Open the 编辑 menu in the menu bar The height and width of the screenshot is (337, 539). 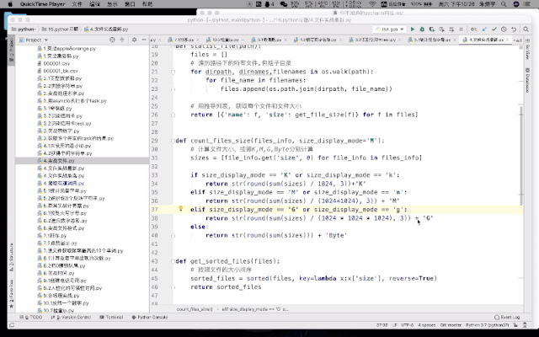pos(94,4)
